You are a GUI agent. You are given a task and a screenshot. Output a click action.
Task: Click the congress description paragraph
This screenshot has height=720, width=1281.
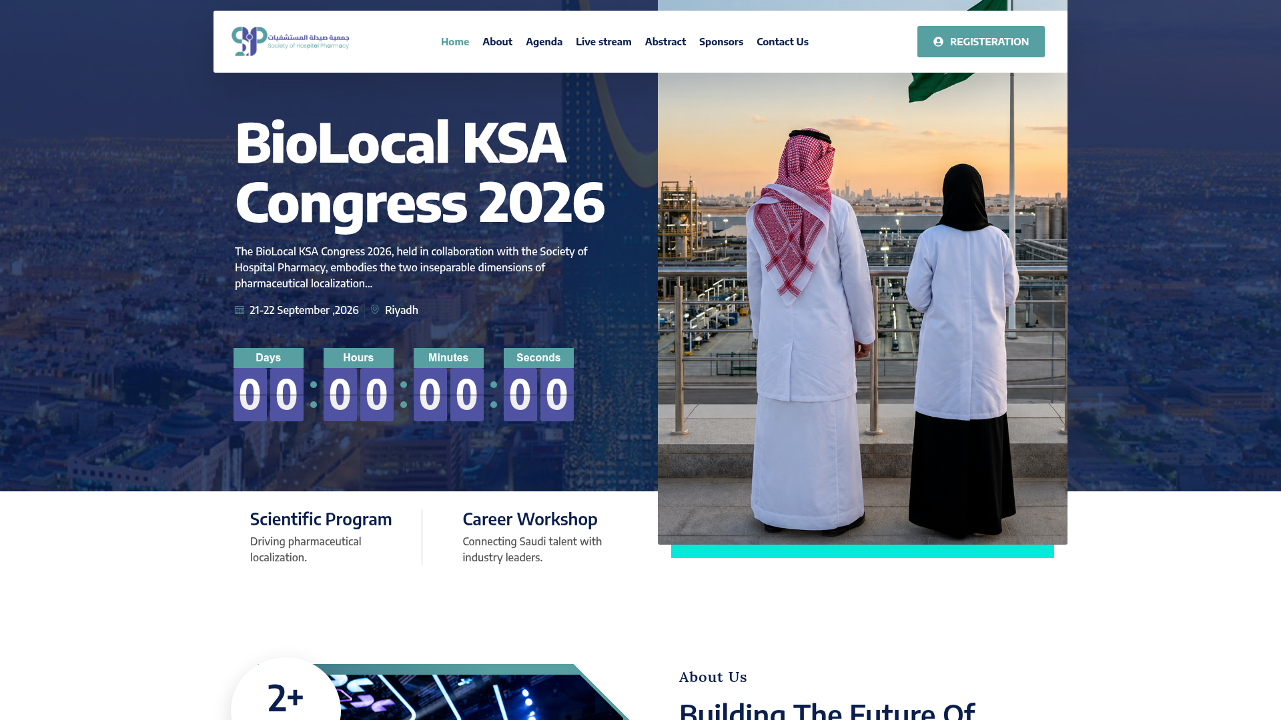pyautogui.click(x=411, y=267)
